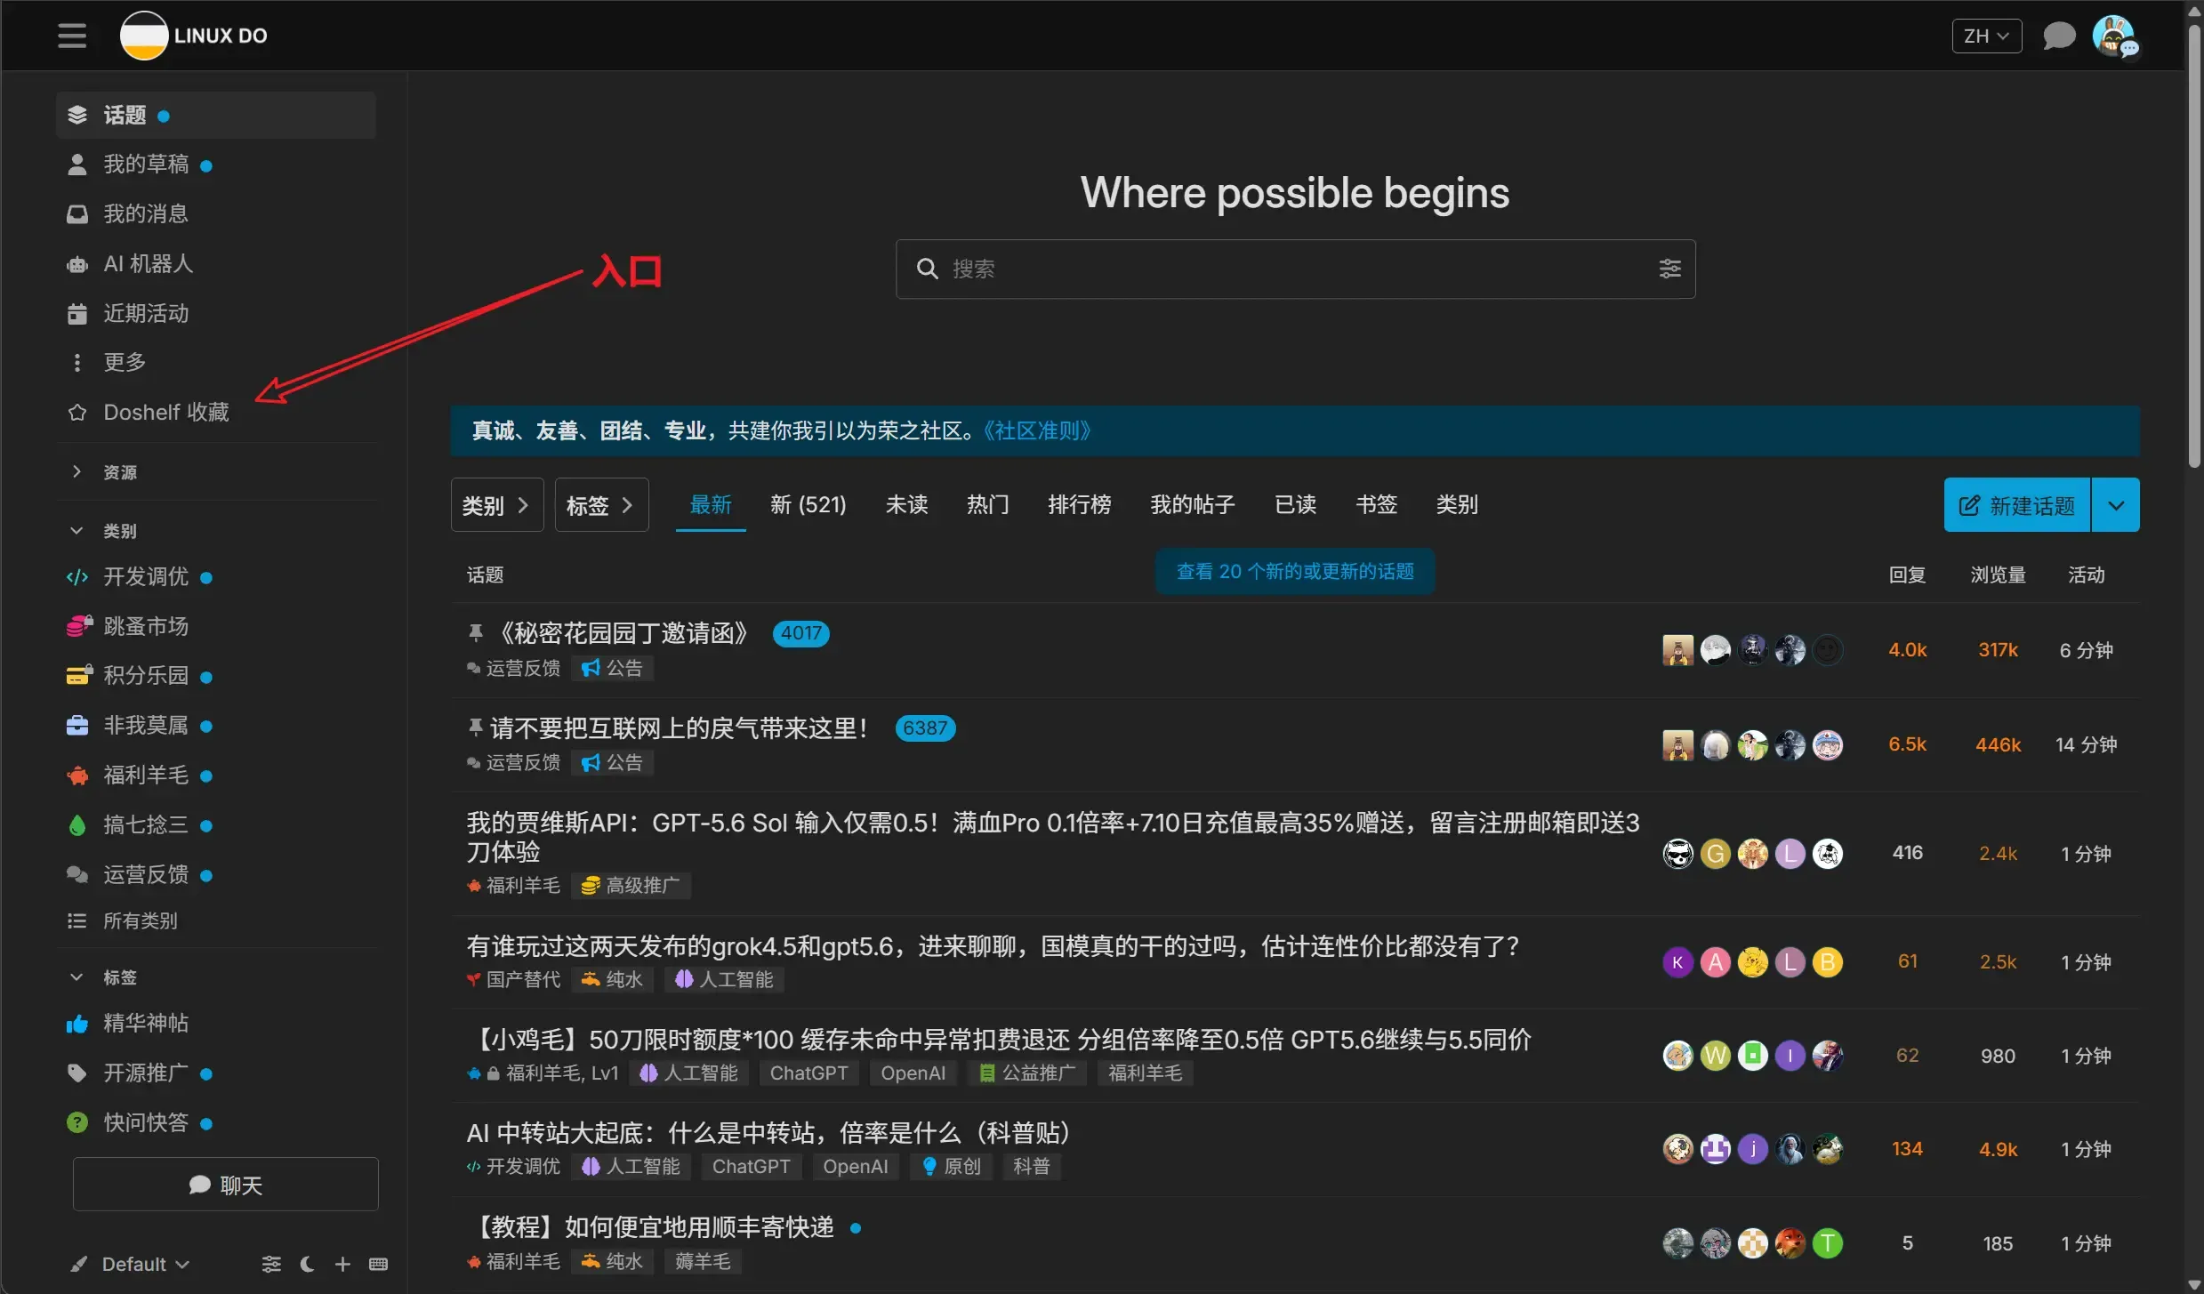Sort by 浏览量 column header
Viewport: 2204px width, 1294px height.
click(1997, 575)
